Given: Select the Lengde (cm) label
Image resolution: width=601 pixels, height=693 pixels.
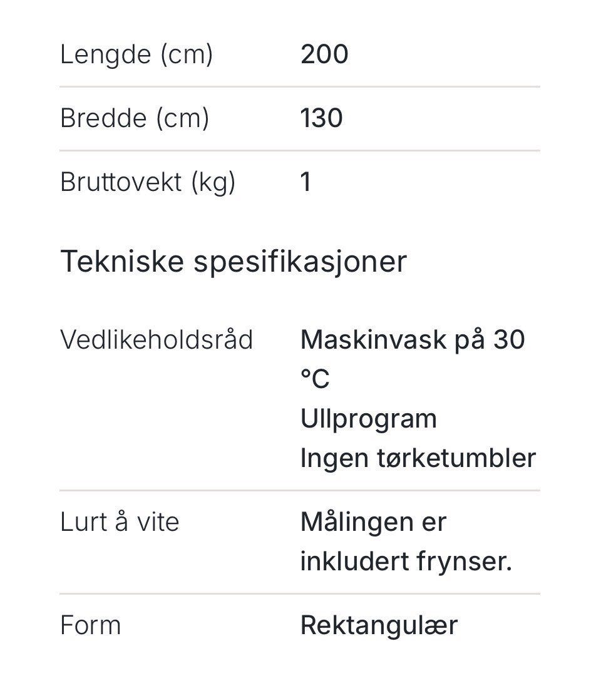Looking at the screenshot, I should tap(136, 55).
